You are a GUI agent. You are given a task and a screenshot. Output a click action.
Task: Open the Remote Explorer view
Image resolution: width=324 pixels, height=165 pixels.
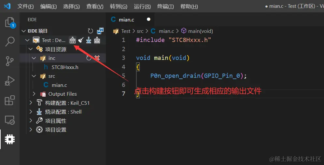tap(10, 120)
